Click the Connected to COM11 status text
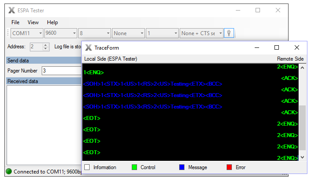This screenshot has height=181, width=314. tap(47, 172)
